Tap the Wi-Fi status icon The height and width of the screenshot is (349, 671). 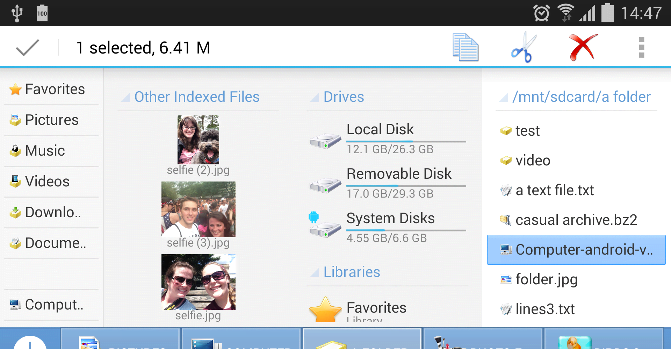566,13
